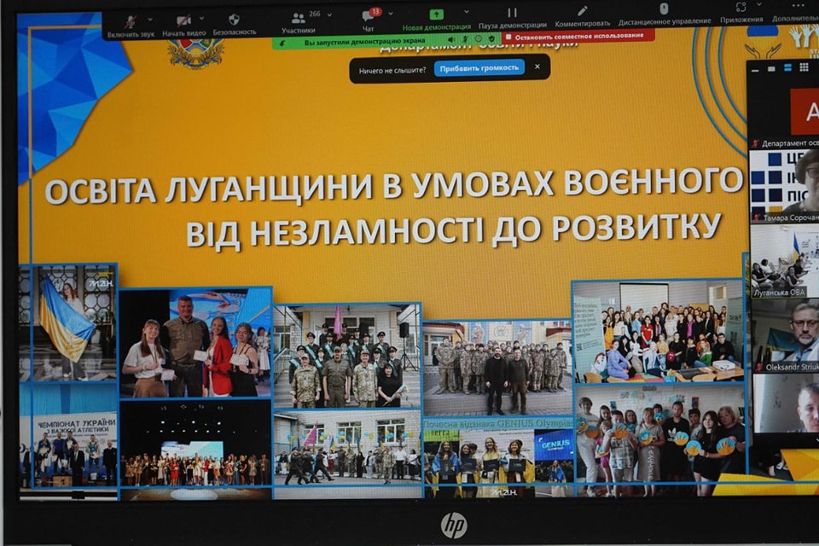819x546 pixels.
Task: Dismiss the Ничего не слышите notification
Action: pos(537,67)
